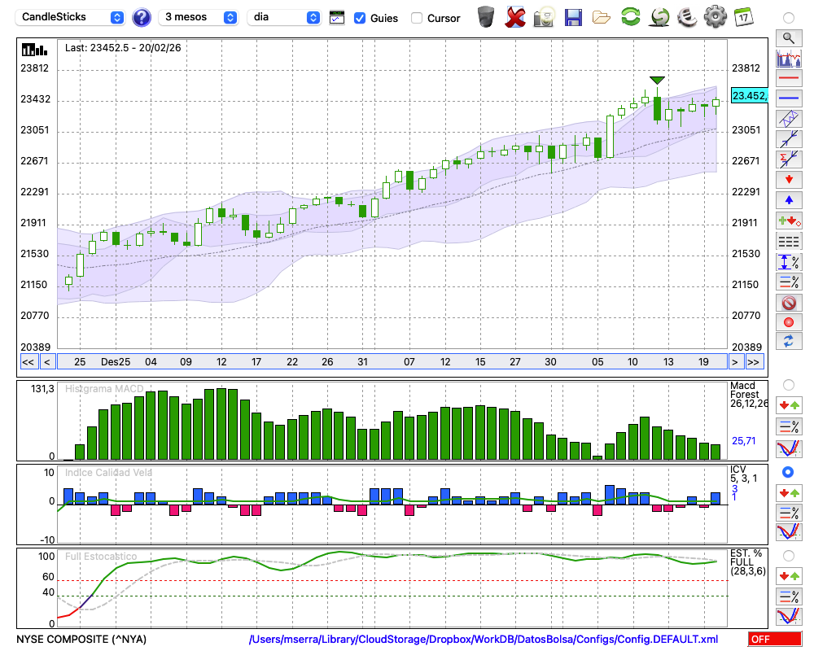Viewport: 814px width, 651px height.
Task: Click the Config.DEFAULT.xml file path link
Action: click(x=484, y=639)
